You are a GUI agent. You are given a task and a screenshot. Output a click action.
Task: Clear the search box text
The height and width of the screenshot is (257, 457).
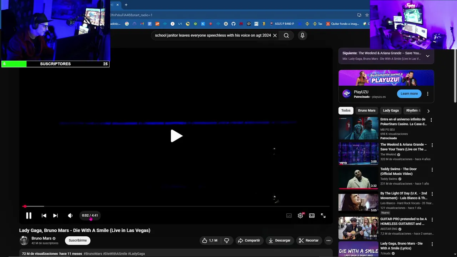[x=275, y=35]
